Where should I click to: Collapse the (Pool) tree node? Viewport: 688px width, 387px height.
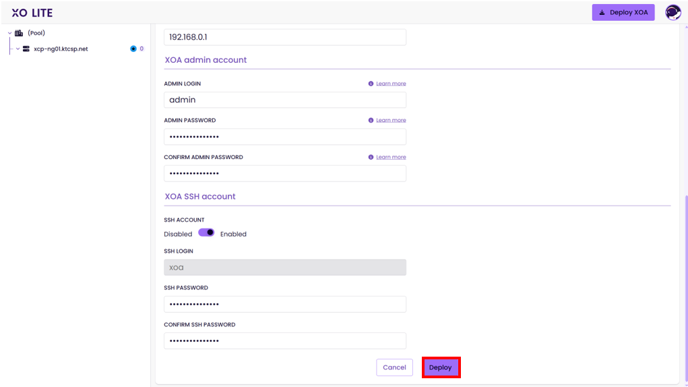[x=9, y=33]
